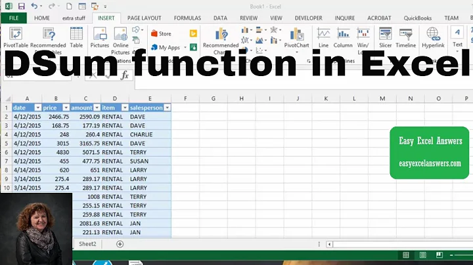This screenshot has width=473, height=265.
Task: Switch to the HOME tab
Action: (x=42, y=18)
